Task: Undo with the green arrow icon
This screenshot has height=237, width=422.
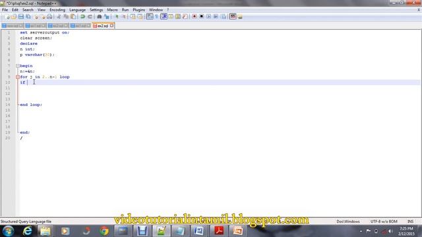Action: (82, 16)
